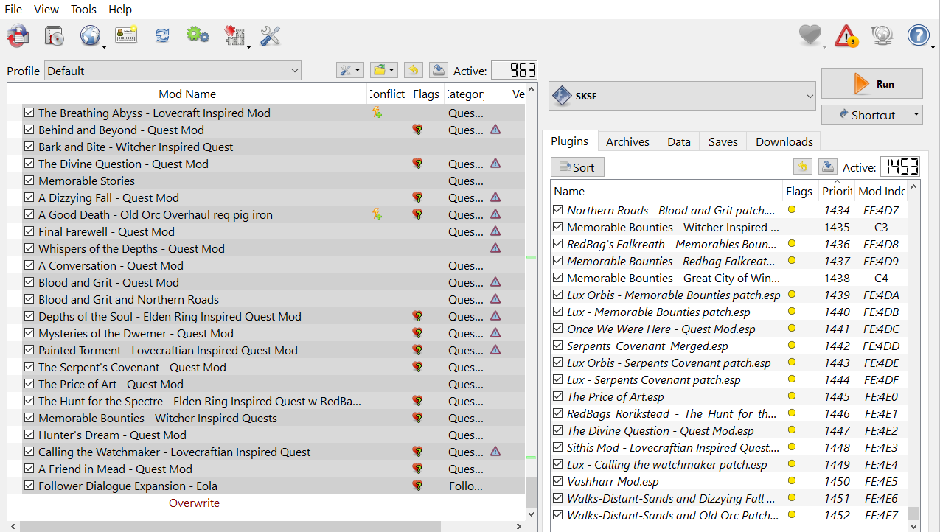Click the Mod Index column header
This screenshot has width=940, height=532.
(881, 191)
